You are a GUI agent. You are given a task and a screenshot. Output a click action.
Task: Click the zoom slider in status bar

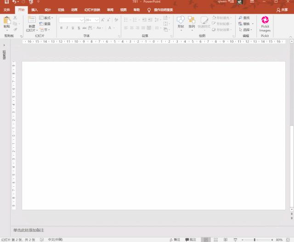pyautogui.click(x=255, y=240)
